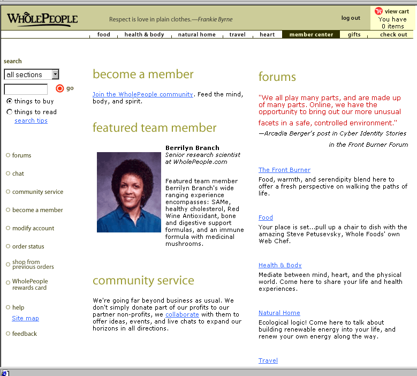Screen dimensions: 417x376
Task: Click the featured team member heading
Action: (x=155, y=127)
